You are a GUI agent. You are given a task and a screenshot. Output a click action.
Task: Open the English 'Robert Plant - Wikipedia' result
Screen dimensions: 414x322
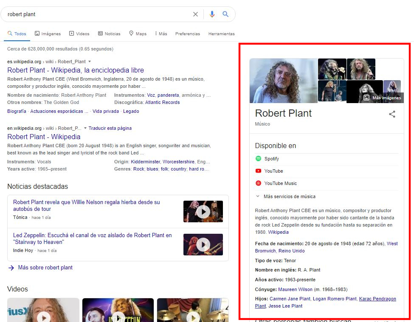44,137
